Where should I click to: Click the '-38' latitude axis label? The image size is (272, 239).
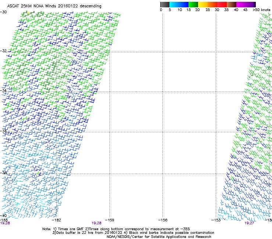[3, 173]
